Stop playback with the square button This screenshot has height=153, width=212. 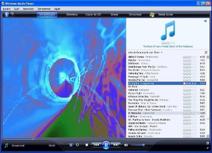[x=87, y=145]
